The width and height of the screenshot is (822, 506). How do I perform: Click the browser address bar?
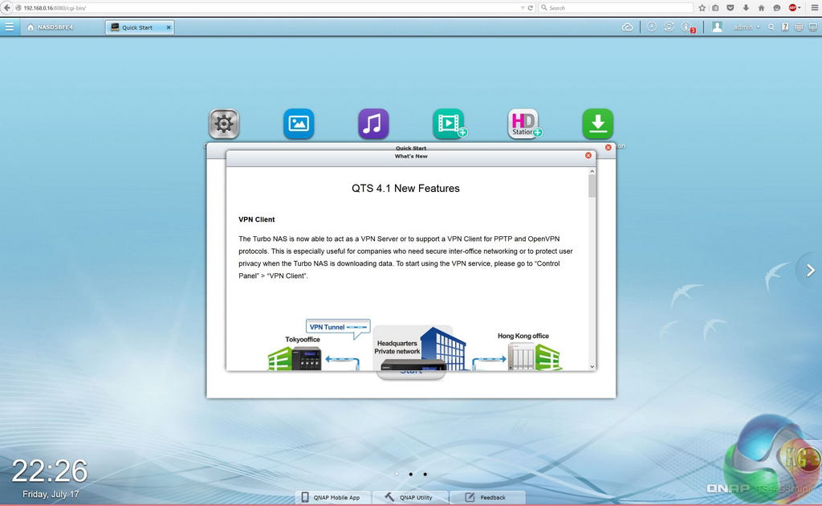pyautogui.click(x=267, y=8)
